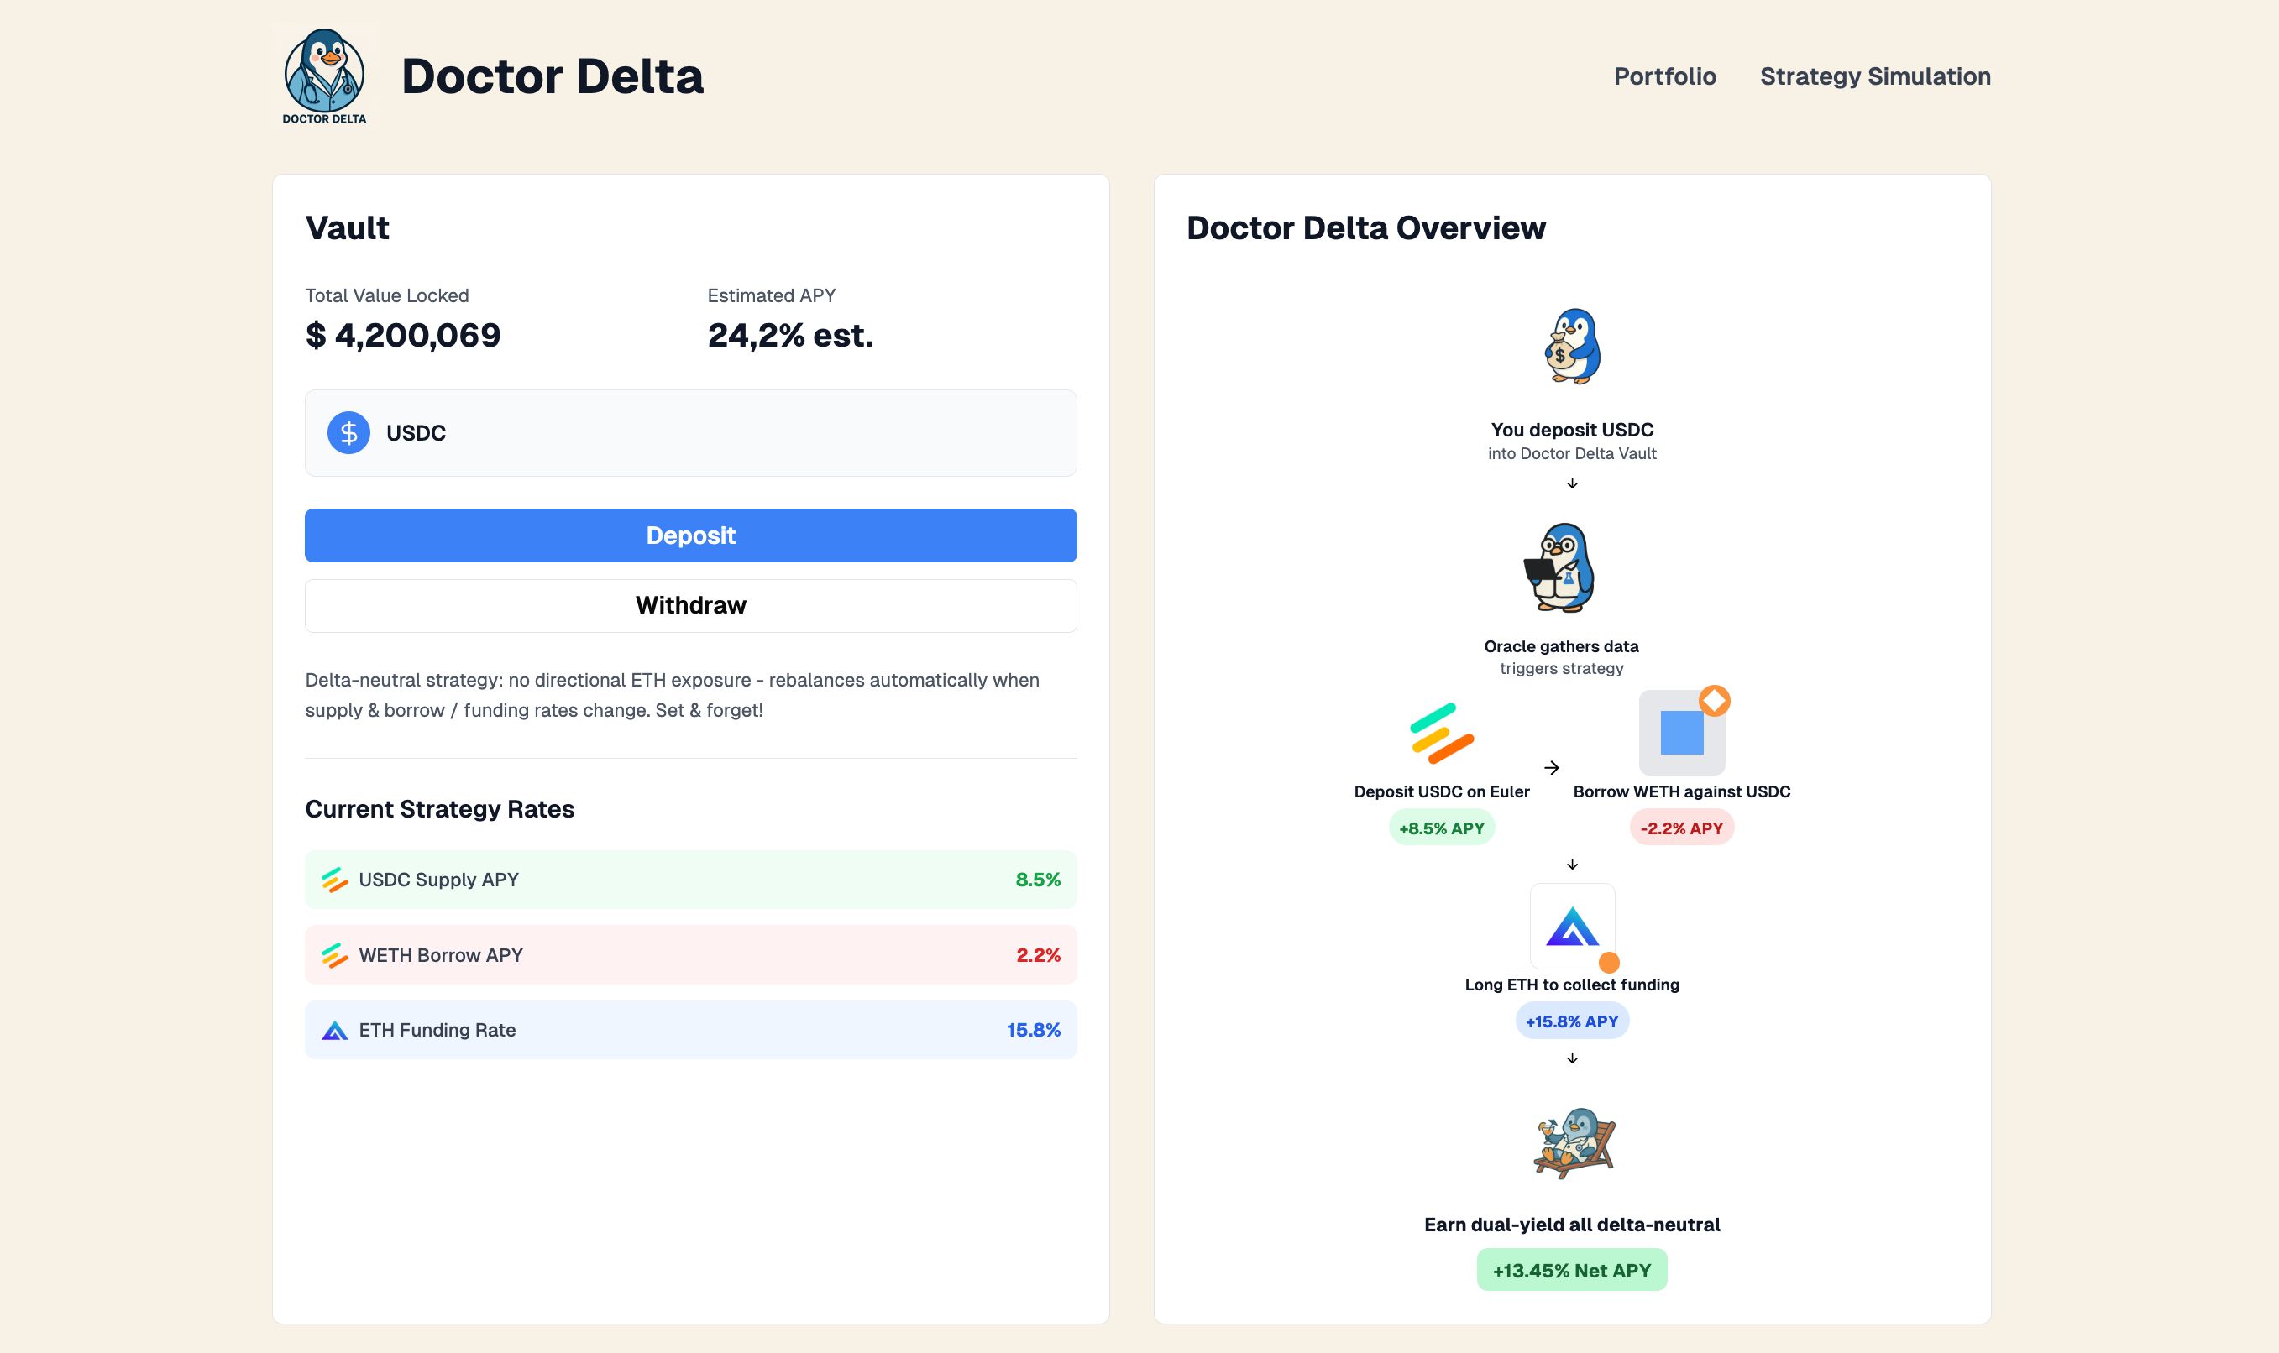Click the You deposit USDC label

[x=1572, y=430]
